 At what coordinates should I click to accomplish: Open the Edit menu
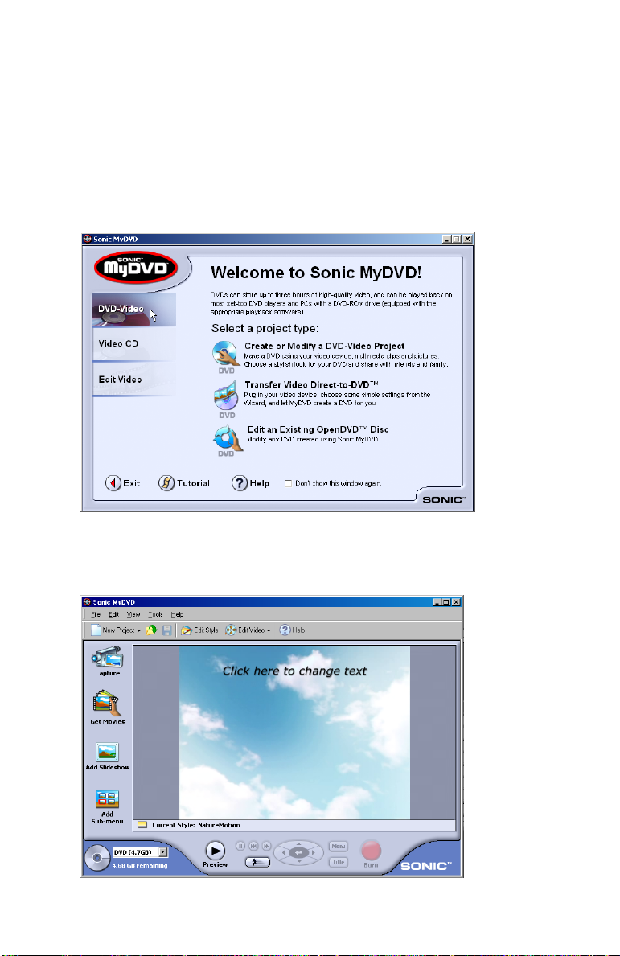114,614
